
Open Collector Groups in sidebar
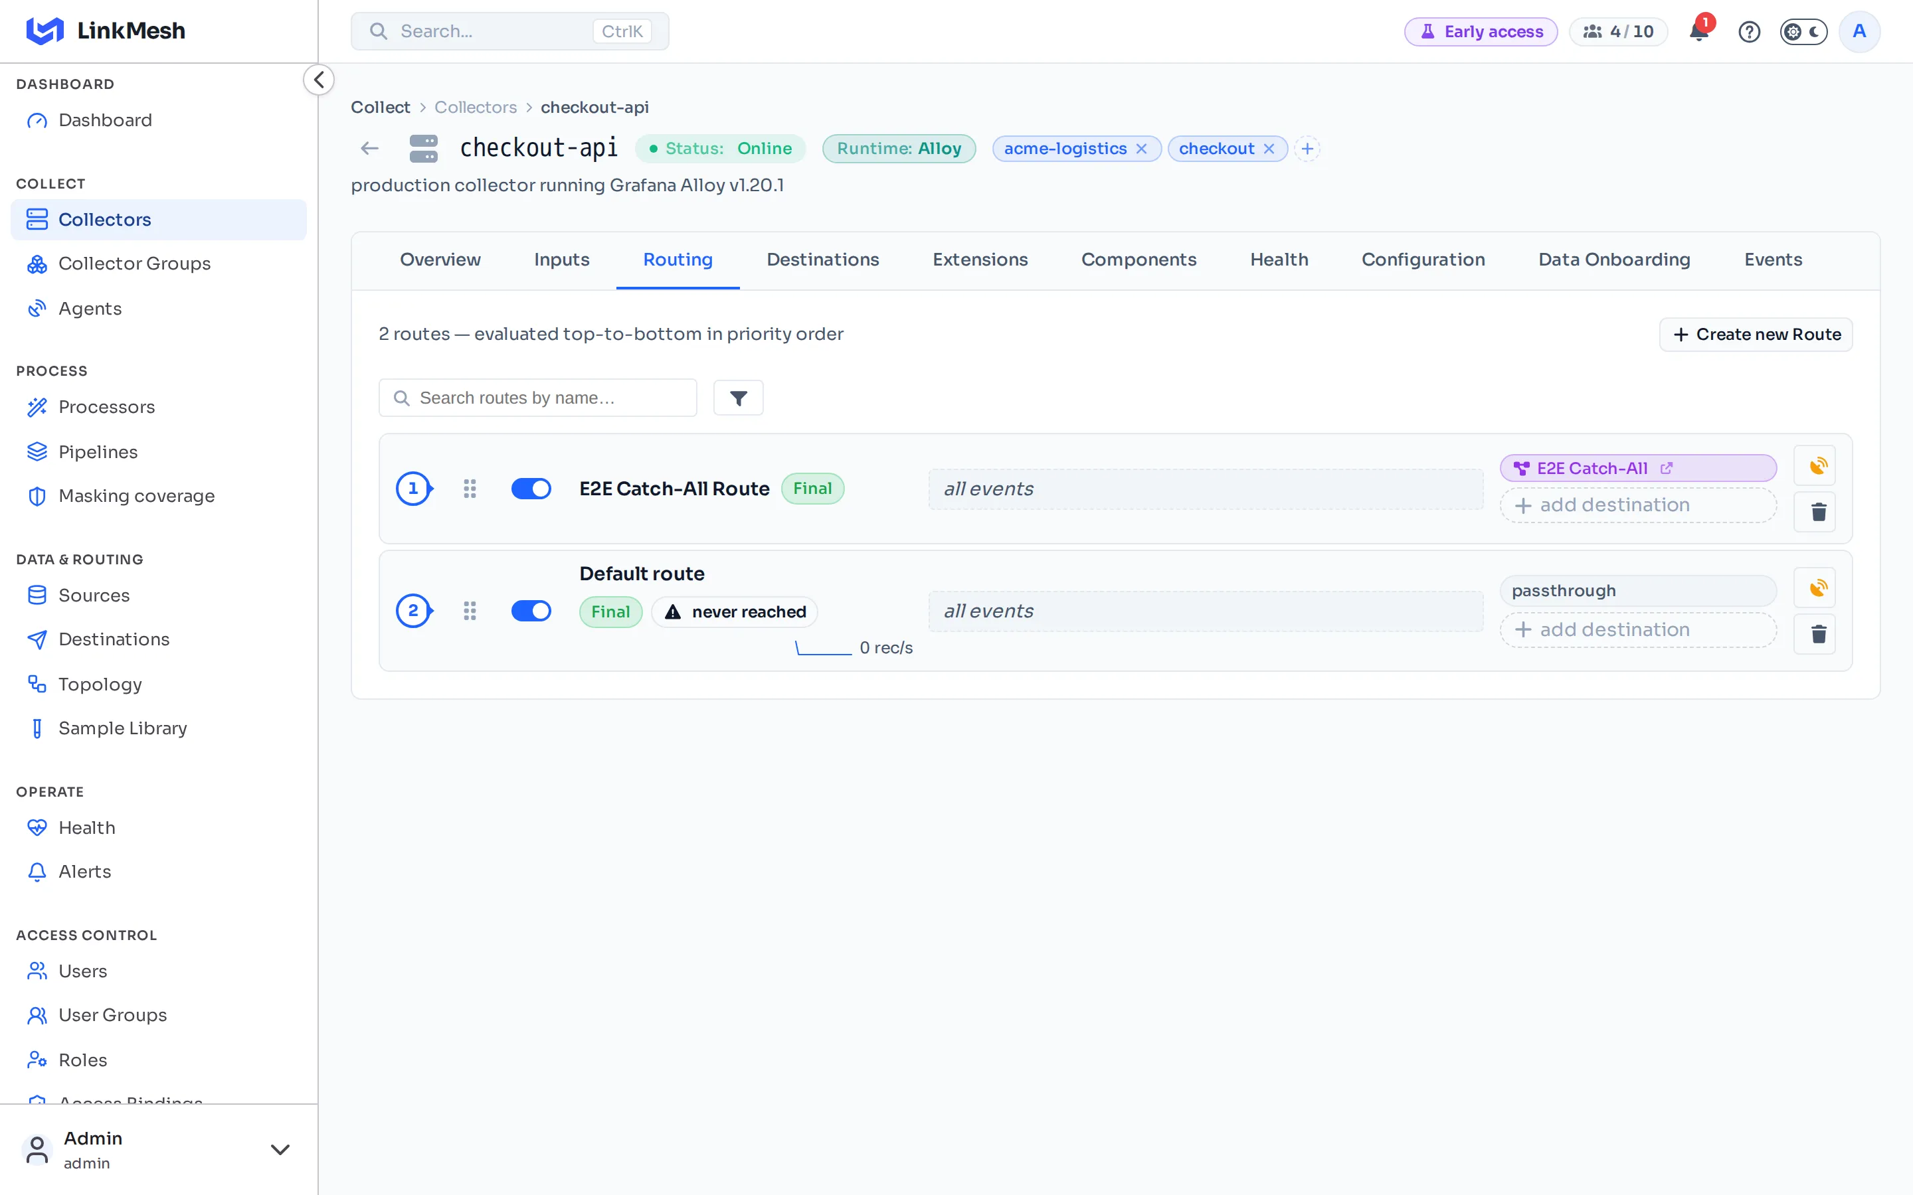(158, 264)
